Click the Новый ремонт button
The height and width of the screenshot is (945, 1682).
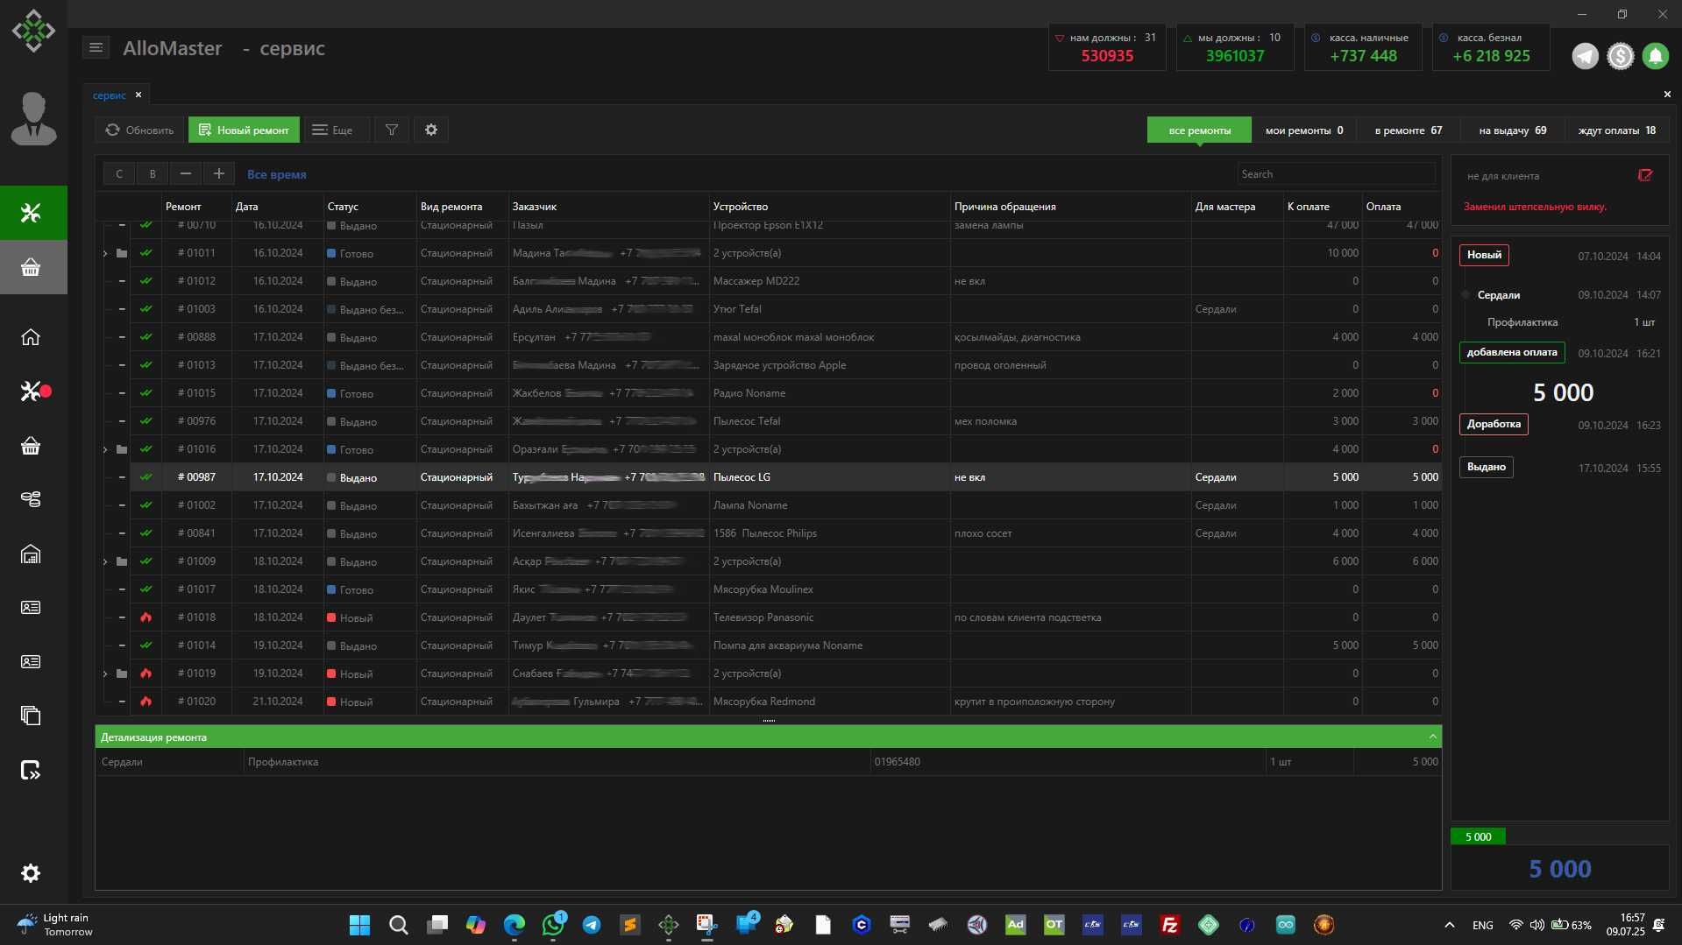point(244,130)
